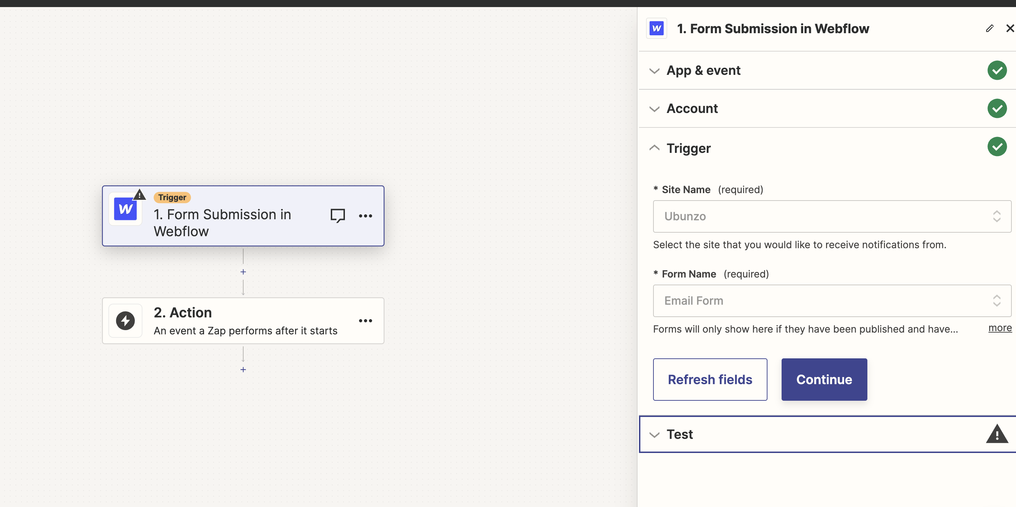Image resolution: width=1016 pixels, height=507 pixels.
Task: Click the pencil rename icon in panel header
Action: pos(990,28)
